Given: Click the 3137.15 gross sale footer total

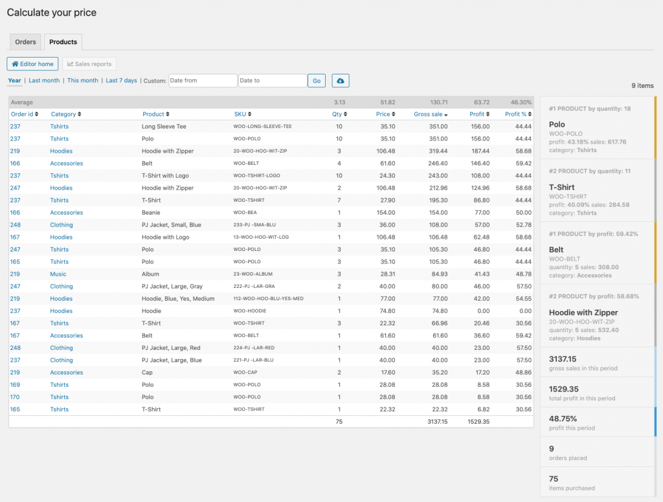Looking at the screenshot, I should coord(437,421).
